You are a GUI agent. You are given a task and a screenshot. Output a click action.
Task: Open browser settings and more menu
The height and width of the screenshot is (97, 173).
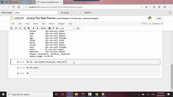(x=170, y=7)
